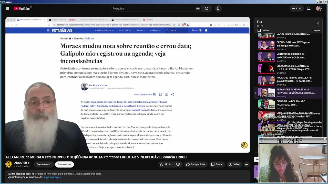Switch to the Instagram browser tab
This screenshot has width=328, height=184.
coord(148,20)
